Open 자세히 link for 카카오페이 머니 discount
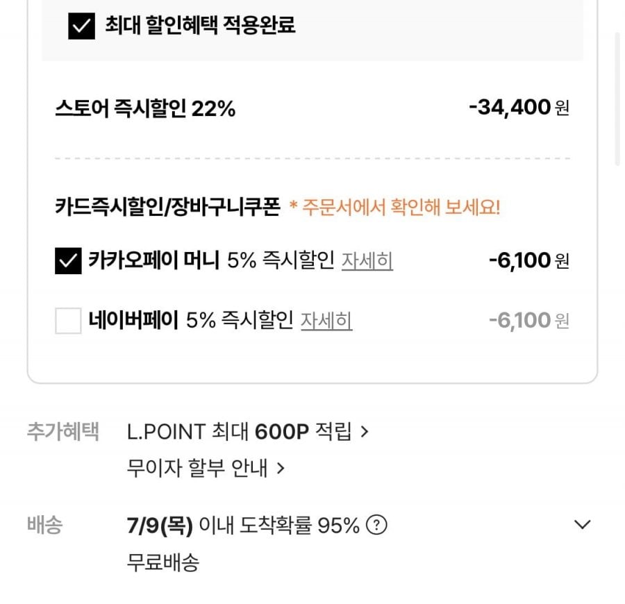Image resolution: width=625 pixels, height=604 pixels. click(367, 260)
